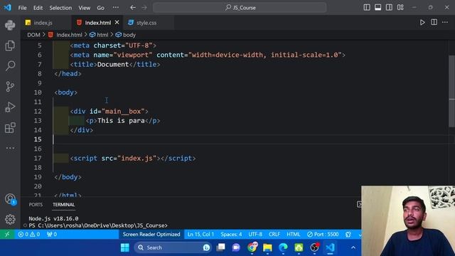Change line ending via CRLF
455x256 pixels.
coord(274,234)
